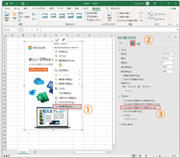Select 図 picture icon in format pane
This screenshot has width=180, height=158.
point(139,43)
